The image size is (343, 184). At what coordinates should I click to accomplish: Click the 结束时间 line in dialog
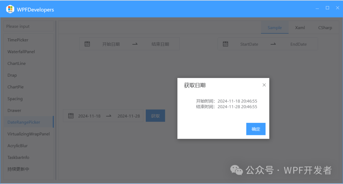(226, 107)
